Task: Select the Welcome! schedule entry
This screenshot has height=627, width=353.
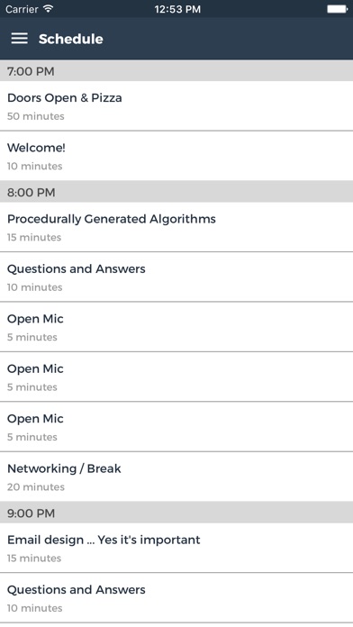Action: [176, 156]
